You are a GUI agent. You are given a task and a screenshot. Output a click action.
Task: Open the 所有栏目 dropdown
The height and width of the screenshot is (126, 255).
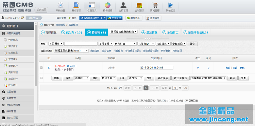[125, 44]
